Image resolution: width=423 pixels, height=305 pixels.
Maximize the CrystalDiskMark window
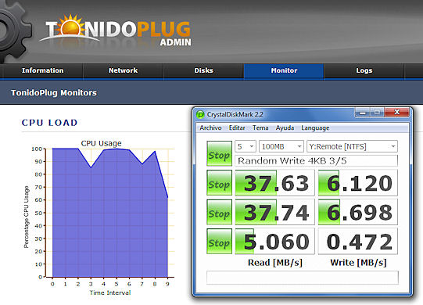(378, 113)
